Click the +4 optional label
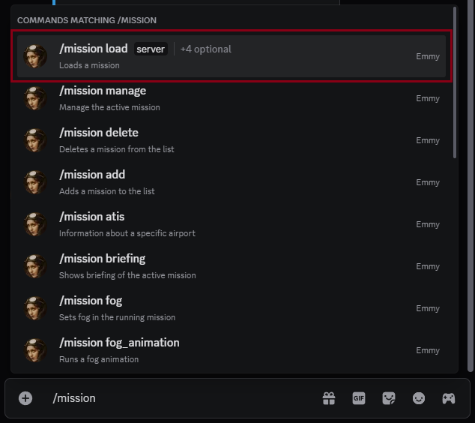475x423 pixels. [206, 49]
